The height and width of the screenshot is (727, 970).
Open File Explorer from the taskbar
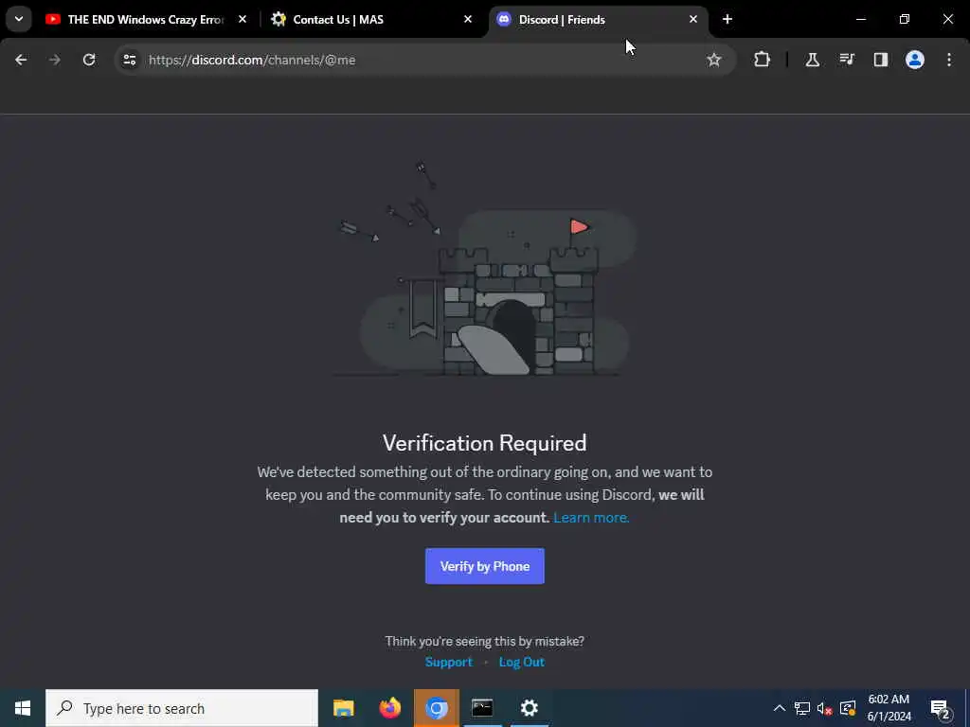point(343,708)
